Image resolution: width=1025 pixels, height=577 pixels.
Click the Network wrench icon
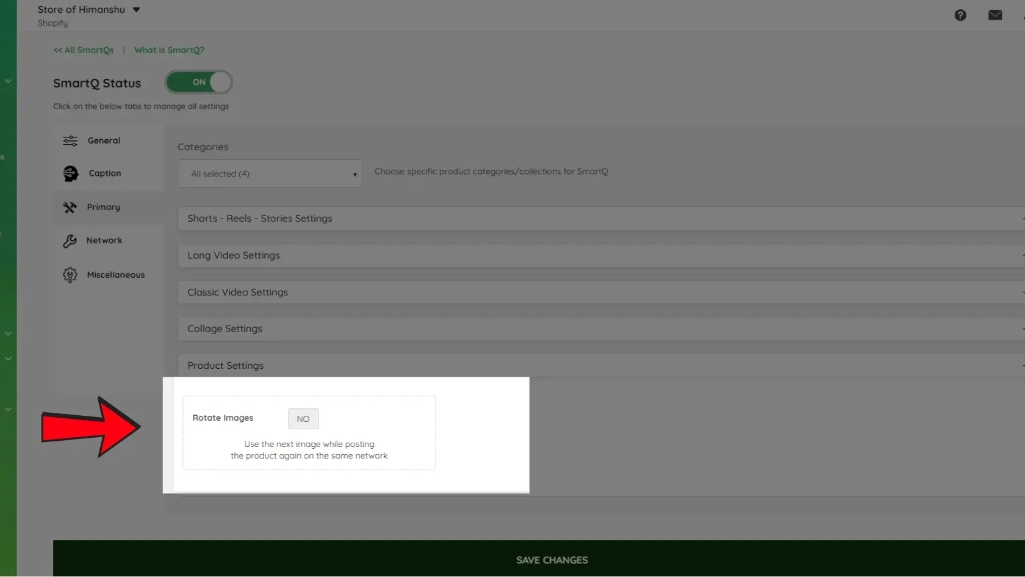70,241
